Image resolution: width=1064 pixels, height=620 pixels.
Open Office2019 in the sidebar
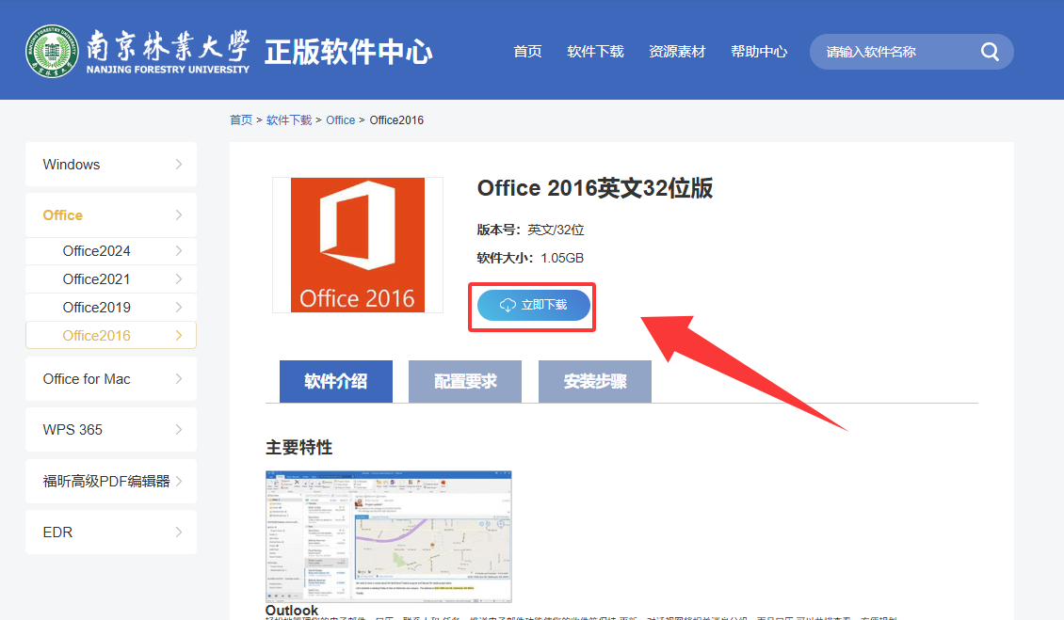(x=111, y=308)
